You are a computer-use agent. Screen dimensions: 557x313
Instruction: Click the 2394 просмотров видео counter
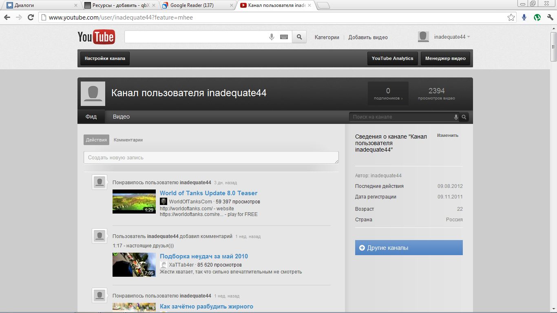pos(436,93)
